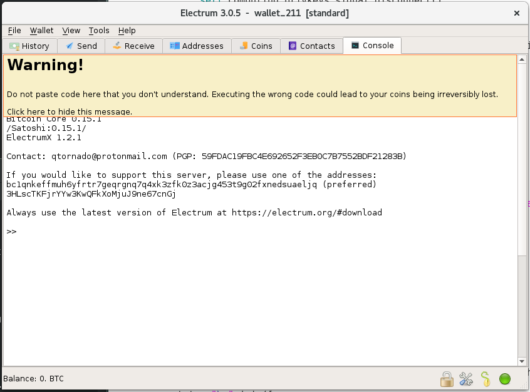Go to the Coins tab
The image size is (530, 392).
256,46
